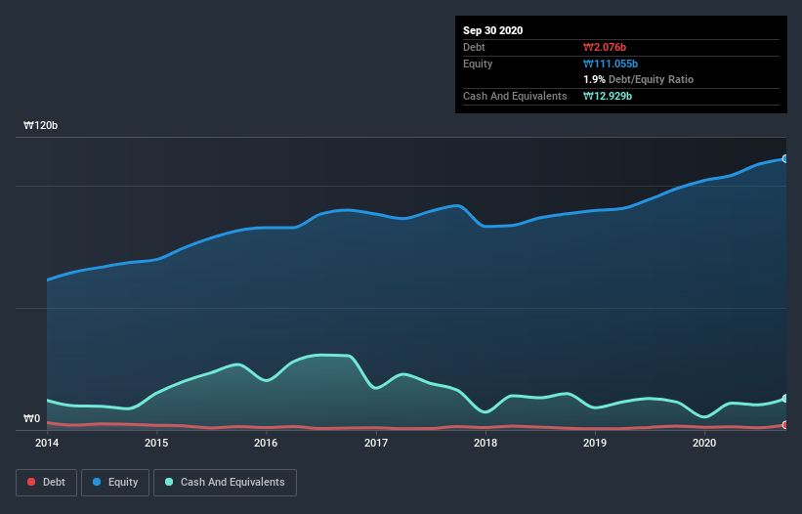Select the 2016 x-axis label
Screen dimensions: 802x514
click(266, 443)
